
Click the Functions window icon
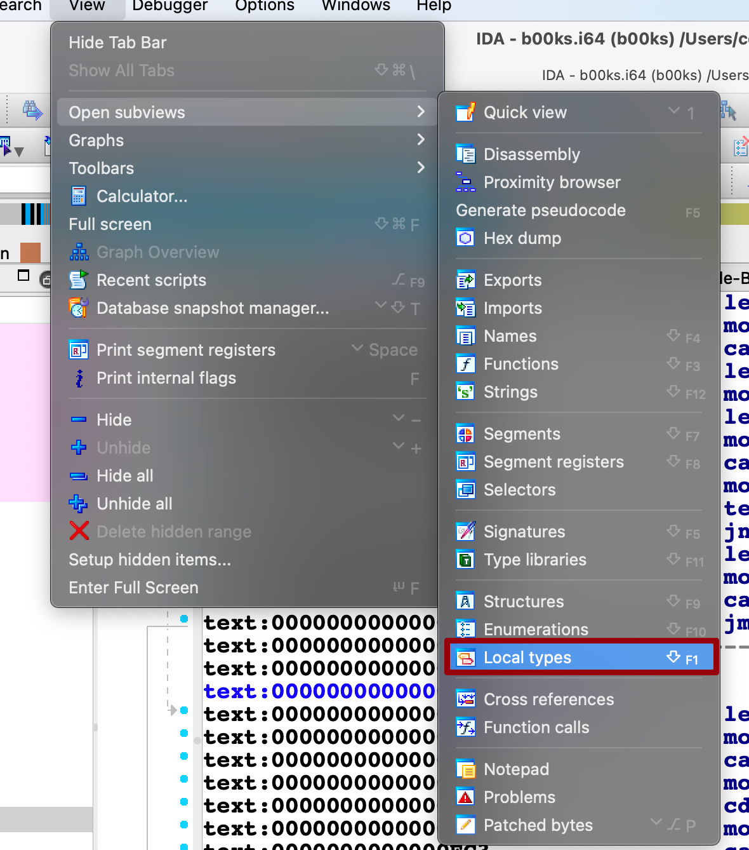pyautogui.click(x=465, y=364)
